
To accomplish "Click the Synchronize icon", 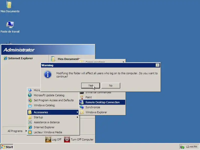I will tap(82, 107).
